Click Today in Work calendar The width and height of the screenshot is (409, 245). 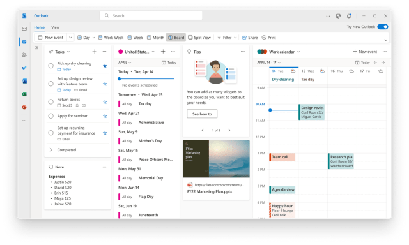pos(362,63)
